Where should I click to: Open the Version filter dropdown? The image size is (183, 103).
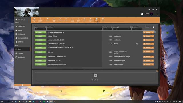point(108,29)
